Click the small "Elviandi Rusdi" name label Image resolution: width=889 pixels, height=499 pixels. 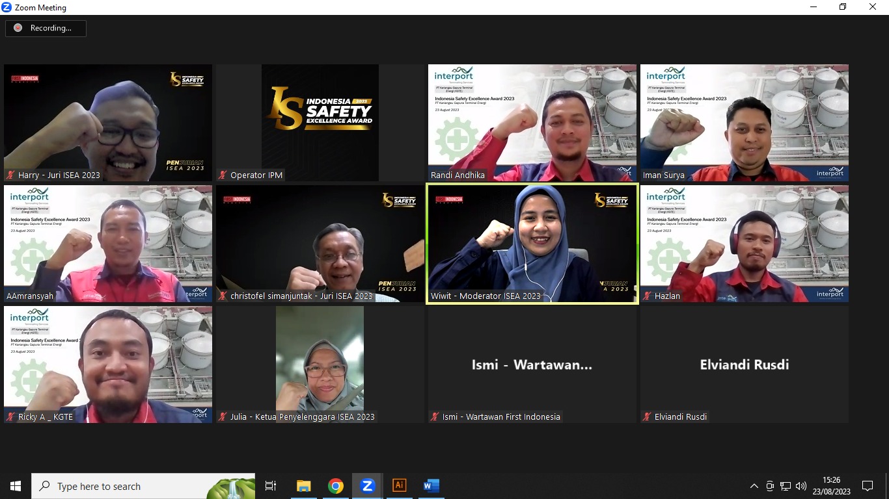click(x=681, y=417)
